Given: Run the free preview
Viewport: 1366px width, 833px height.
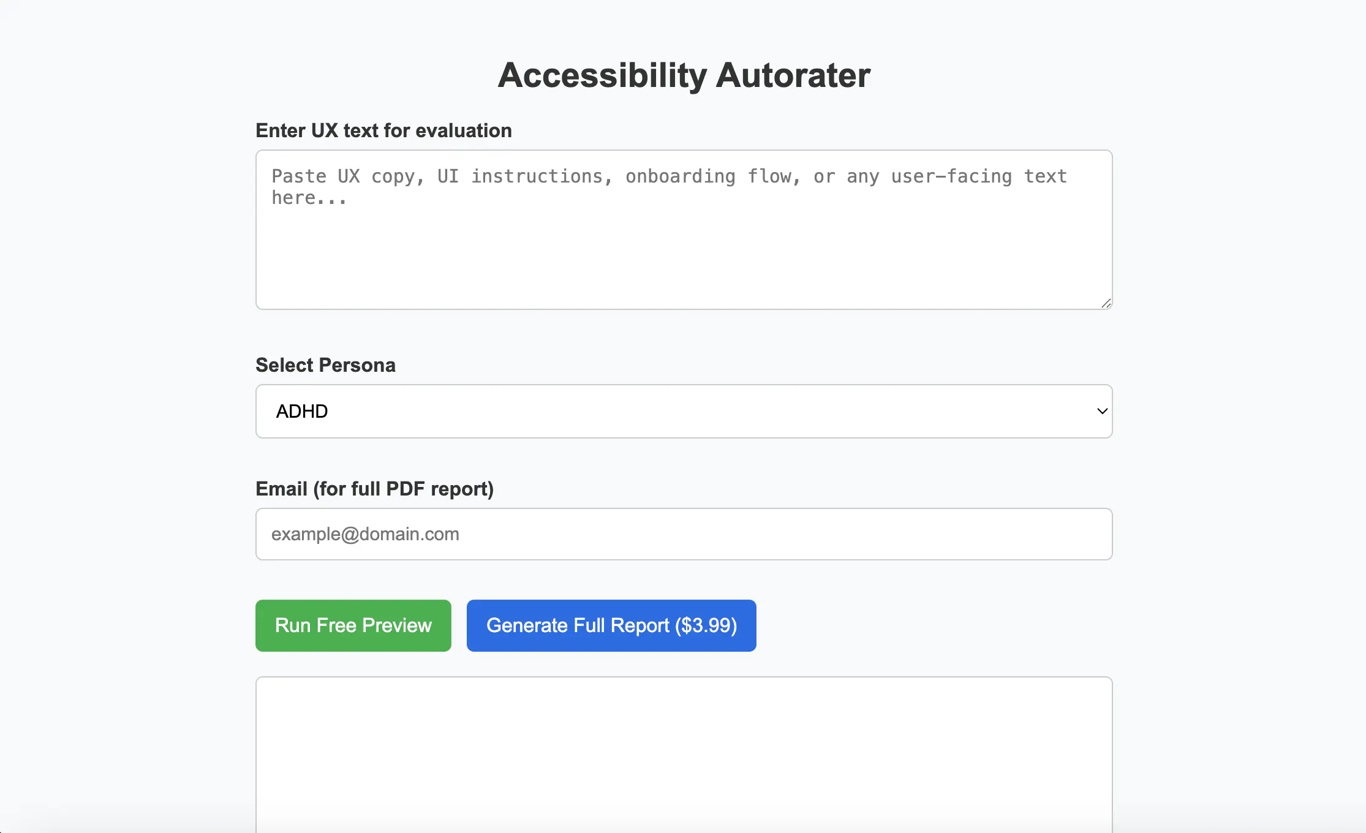Looking at the screenshot, I should click(353, 625).
